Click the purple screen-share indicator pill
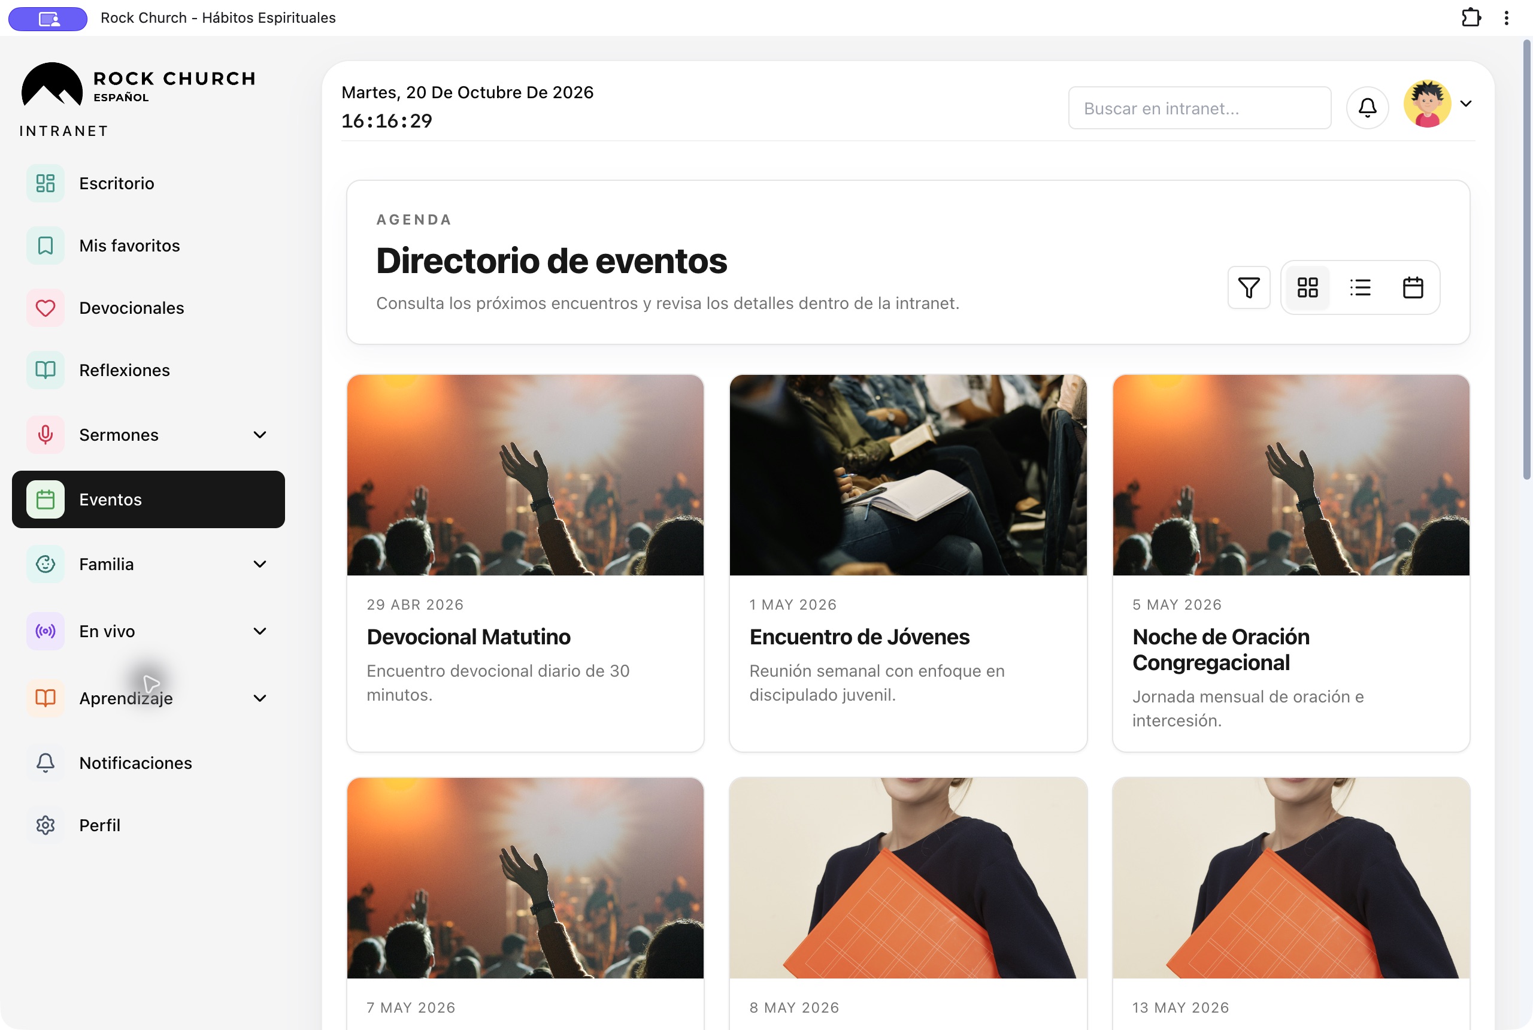This screenshot has width=1533, height=1030. (48, 19)
